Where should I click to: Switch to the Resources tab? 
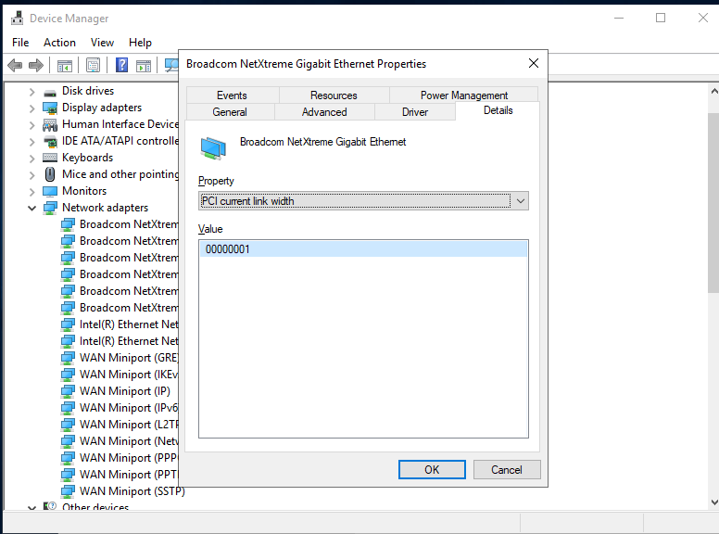(x=334, y=95)
